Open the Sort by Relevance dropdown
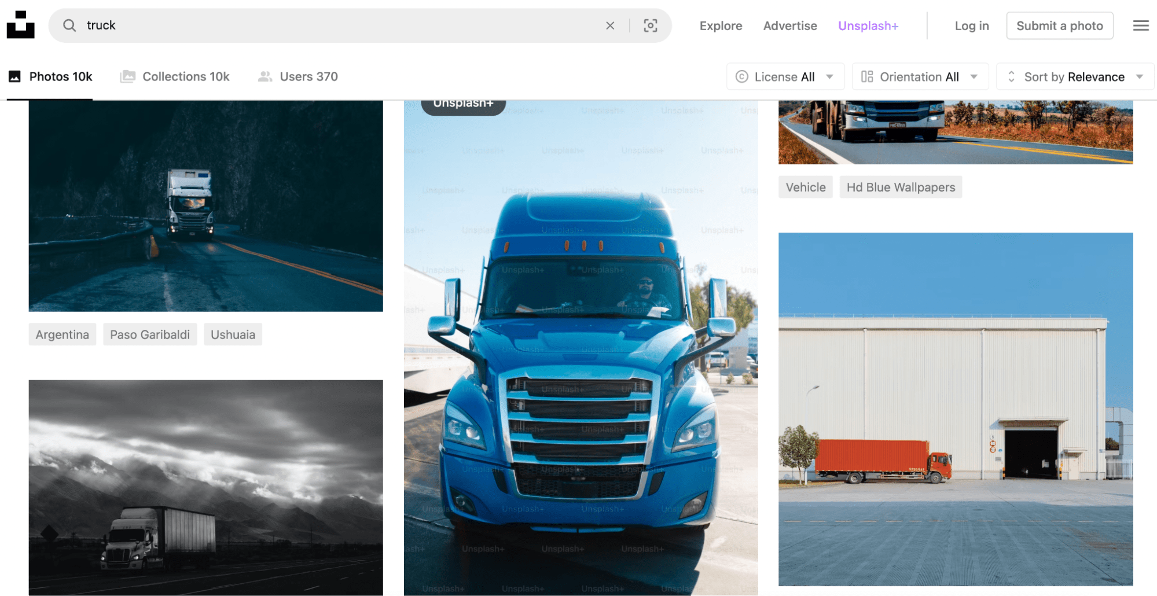1157x596 pixels. pyautogui.click(x=1074, y=76)
